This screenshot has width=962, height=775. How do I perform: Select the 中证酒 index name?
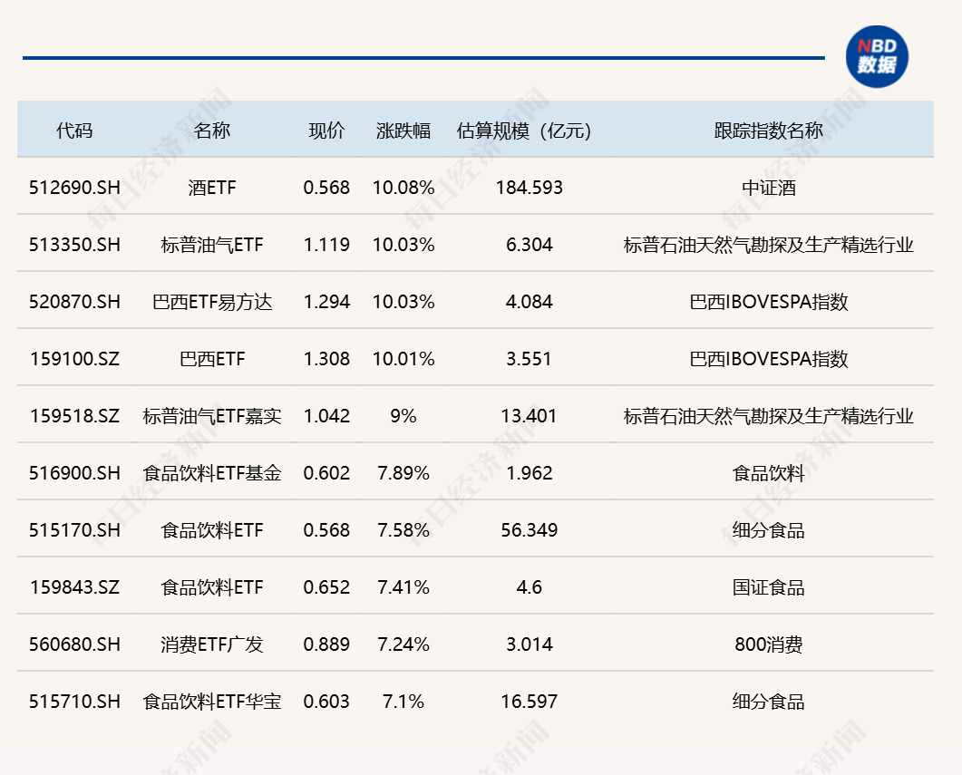[770, 188]
